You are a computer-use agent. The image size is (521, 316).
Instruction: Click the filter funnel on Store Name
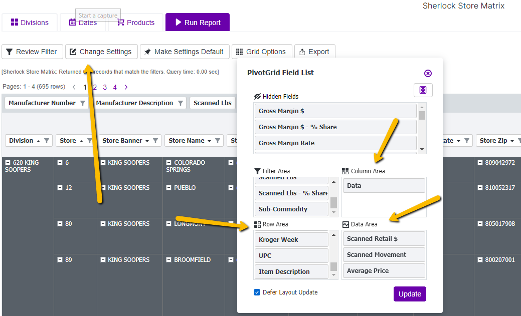[218, 141]
